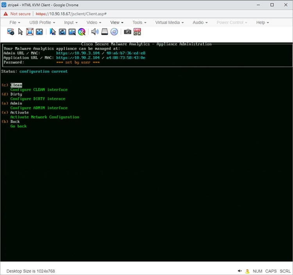Toggle the CAPS lock indicator

point(271,271)
